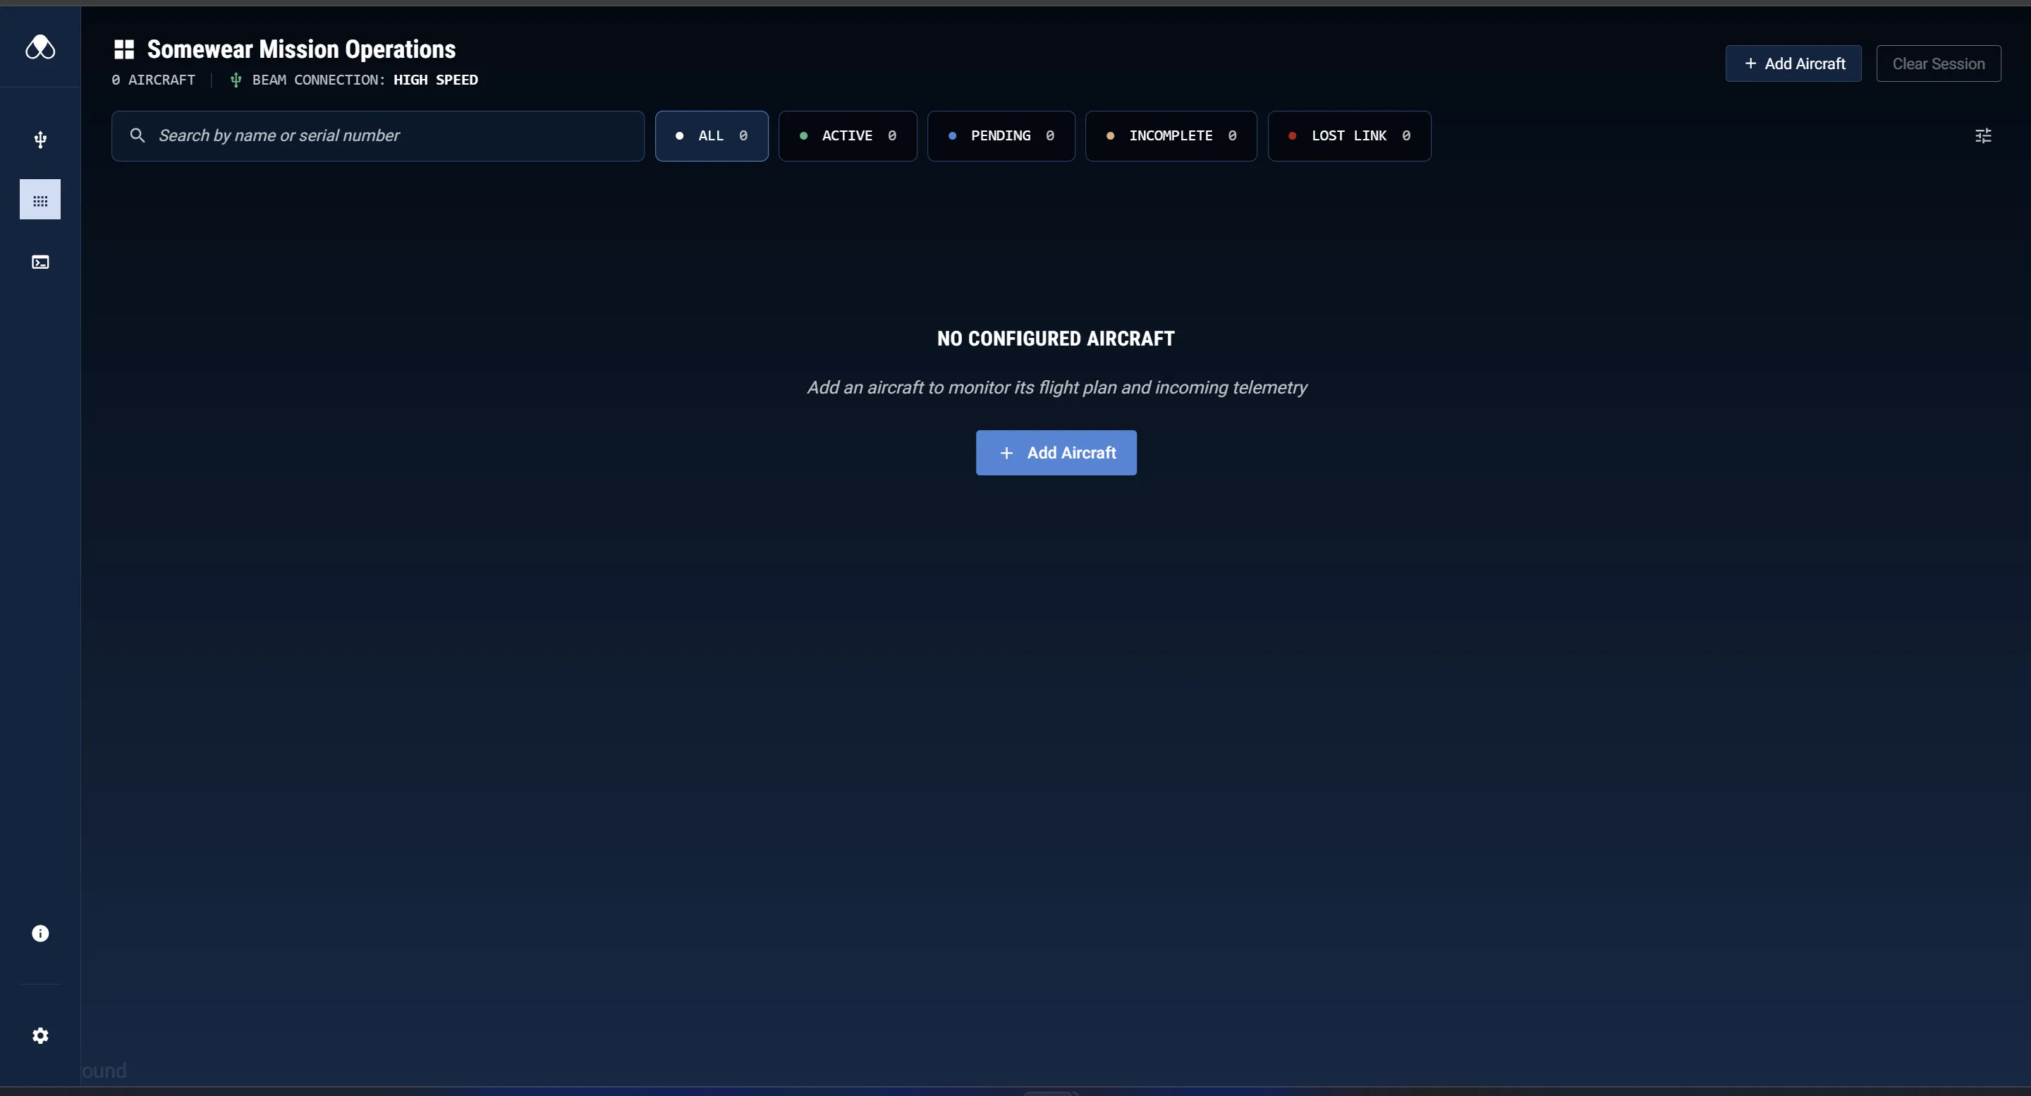Select the LOST LINK filter tab
Image resolution: width=2031 pixels, height=1096 pixels.
pos(1349,135)
